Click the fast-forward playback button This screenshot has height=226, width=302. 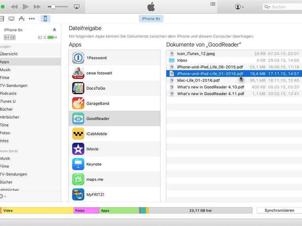point(37,7)
